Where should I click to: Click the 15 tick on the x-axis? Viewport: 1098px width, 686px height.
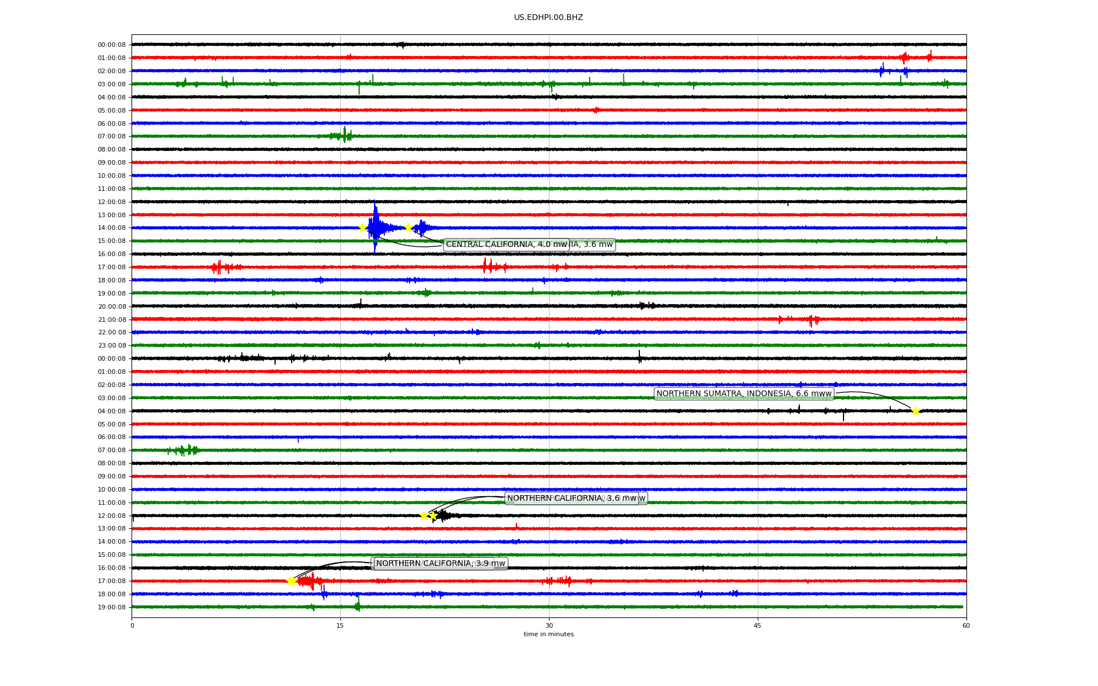tap(340, 625)
